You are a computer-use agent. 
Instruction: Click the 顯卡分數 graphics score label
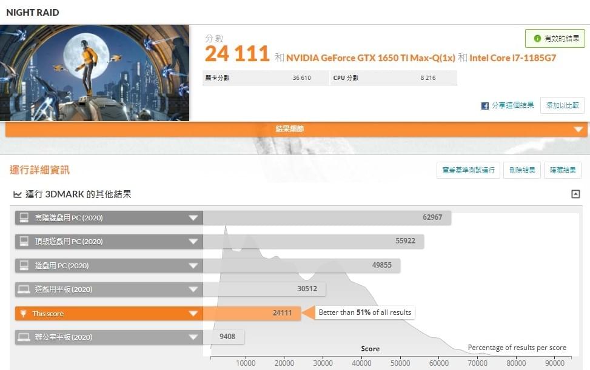[218, 78]
